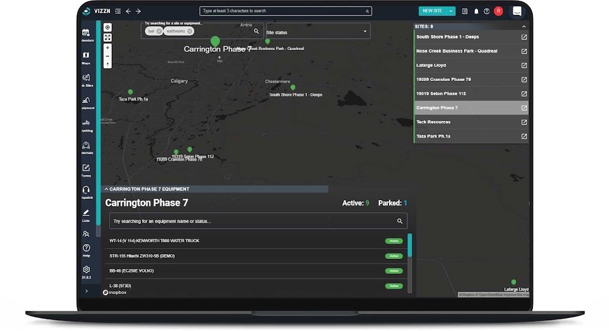This screenshot has width=609, height=331.
Task: Open Teck Resources external link icon
Action: pos(524,122)
